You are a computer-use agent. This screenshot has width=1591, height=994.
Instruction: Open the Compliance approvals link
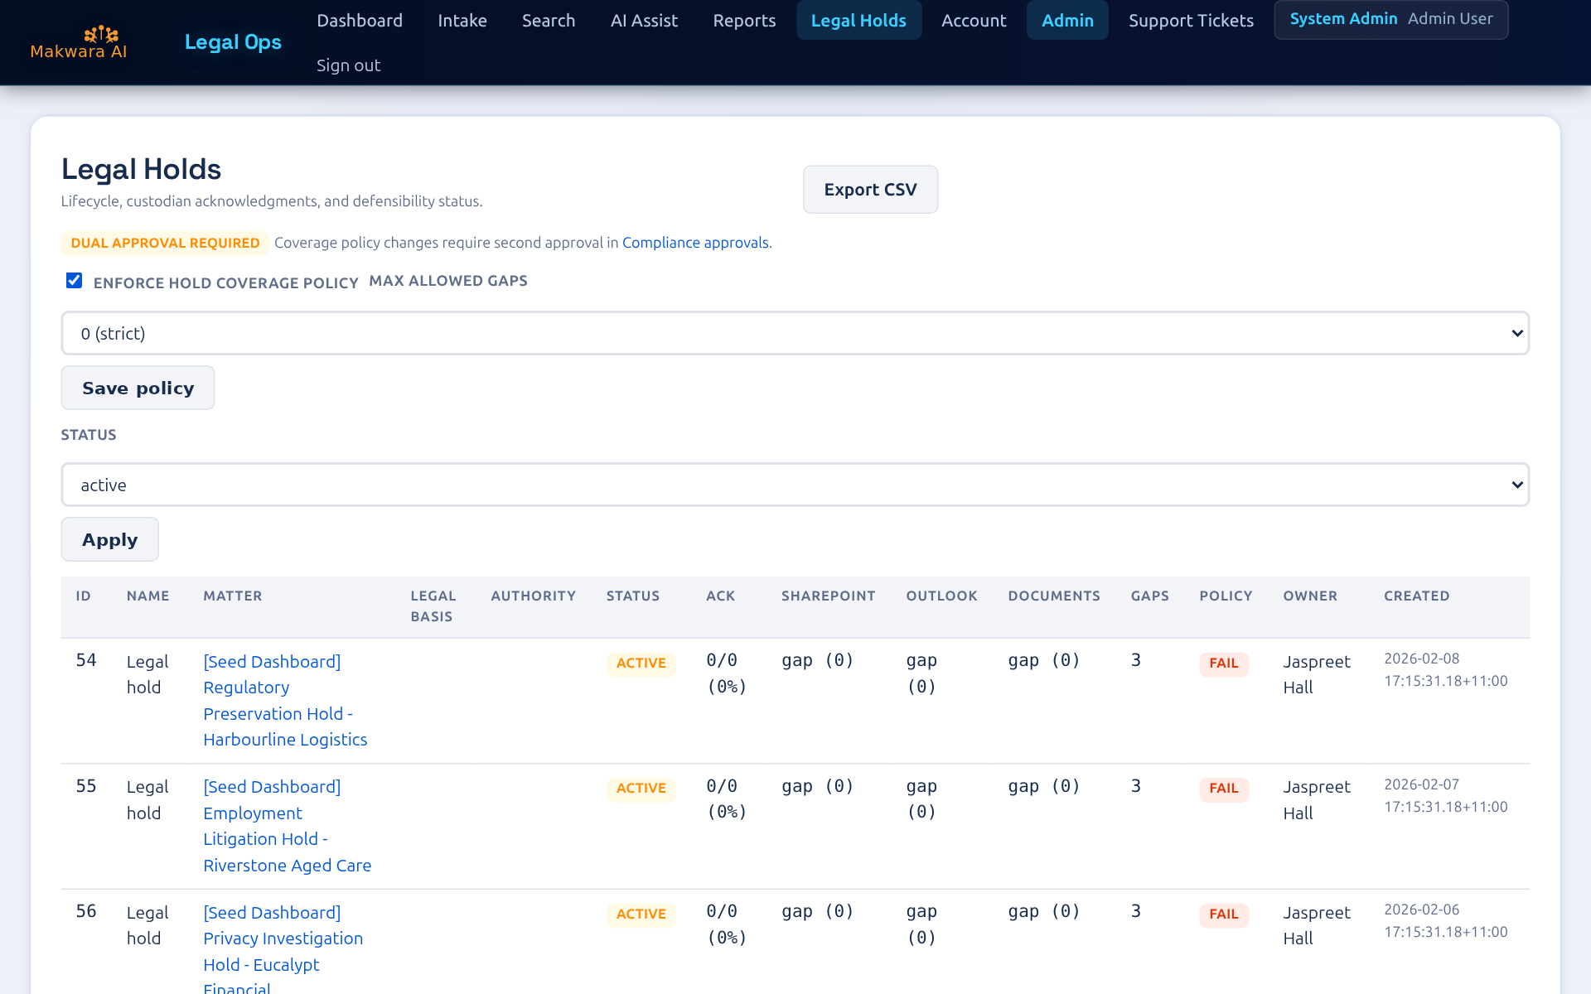695,243
